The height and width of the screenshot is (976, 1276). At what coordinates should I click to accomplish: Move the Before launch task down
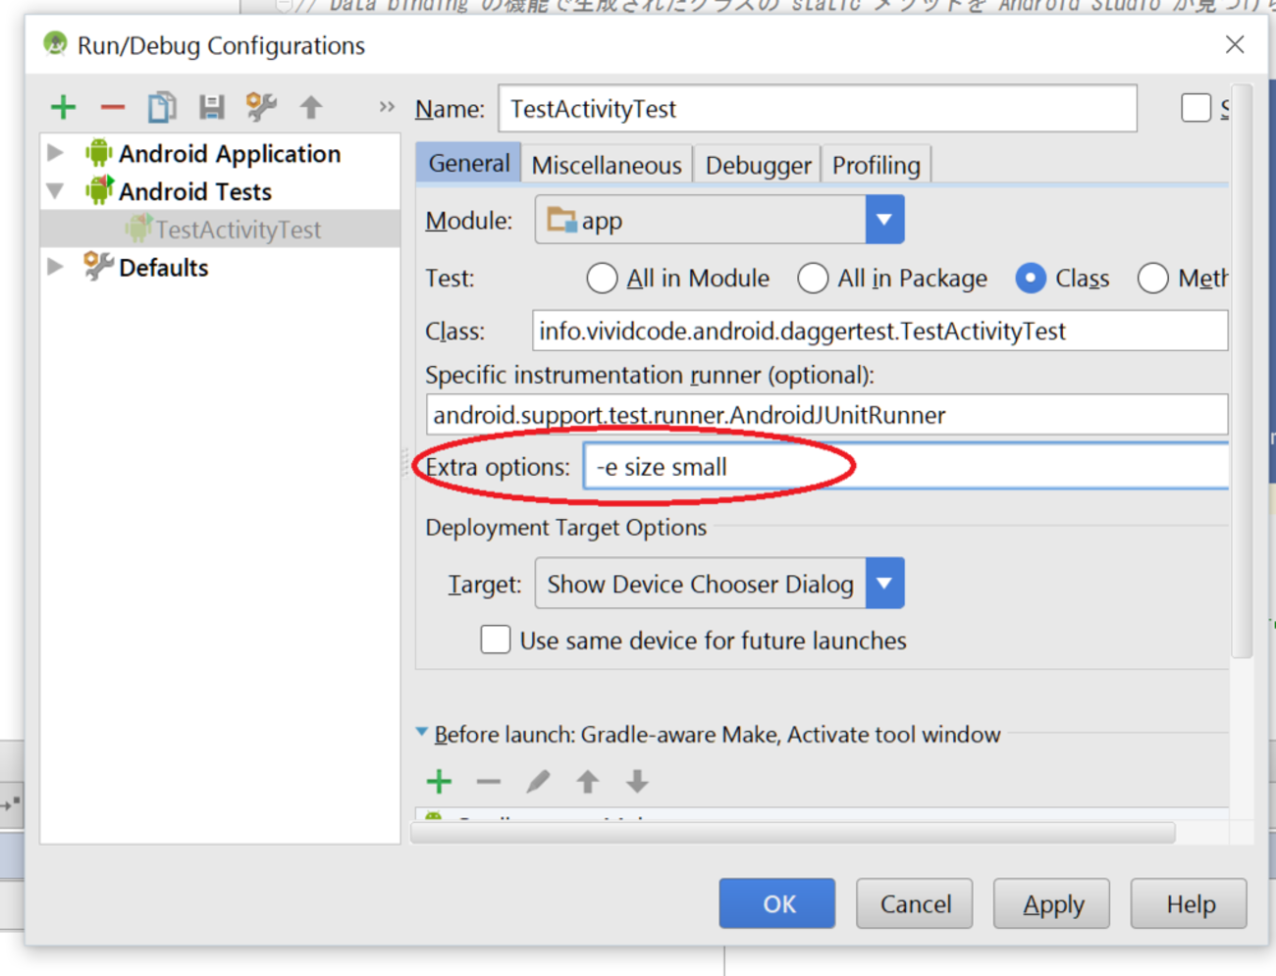[637, 782]
